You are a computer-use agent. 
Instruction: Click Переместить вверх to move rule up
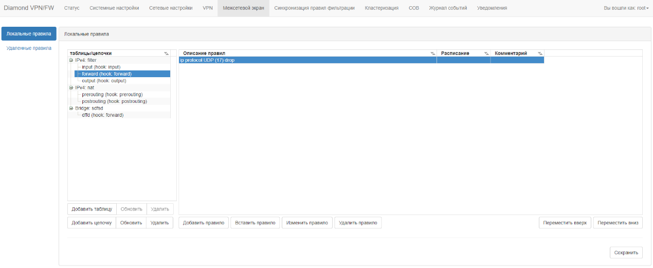pyautogui.click(x=565, y=223)
